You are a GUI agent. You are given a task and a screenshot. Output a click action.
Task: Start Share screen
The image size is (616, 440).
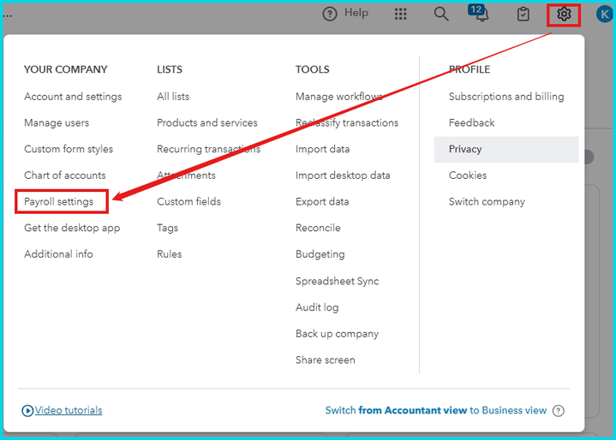(x=326, y=360)
